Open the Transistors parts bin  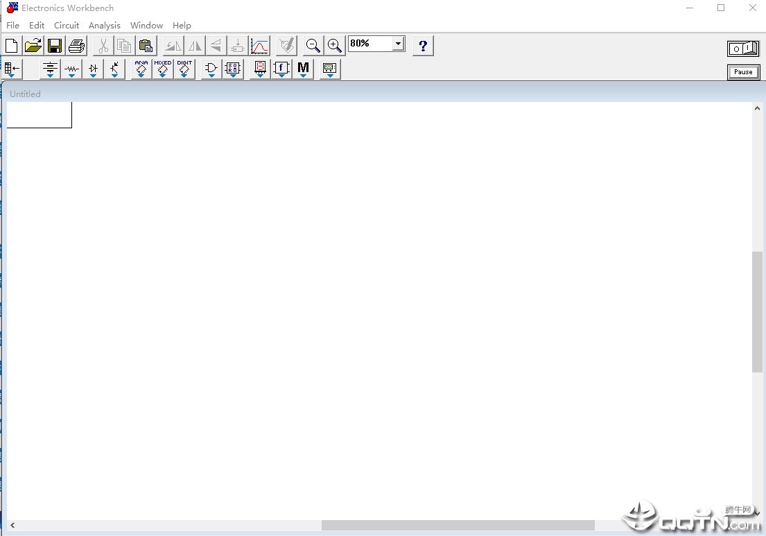(x=114, y=69)
